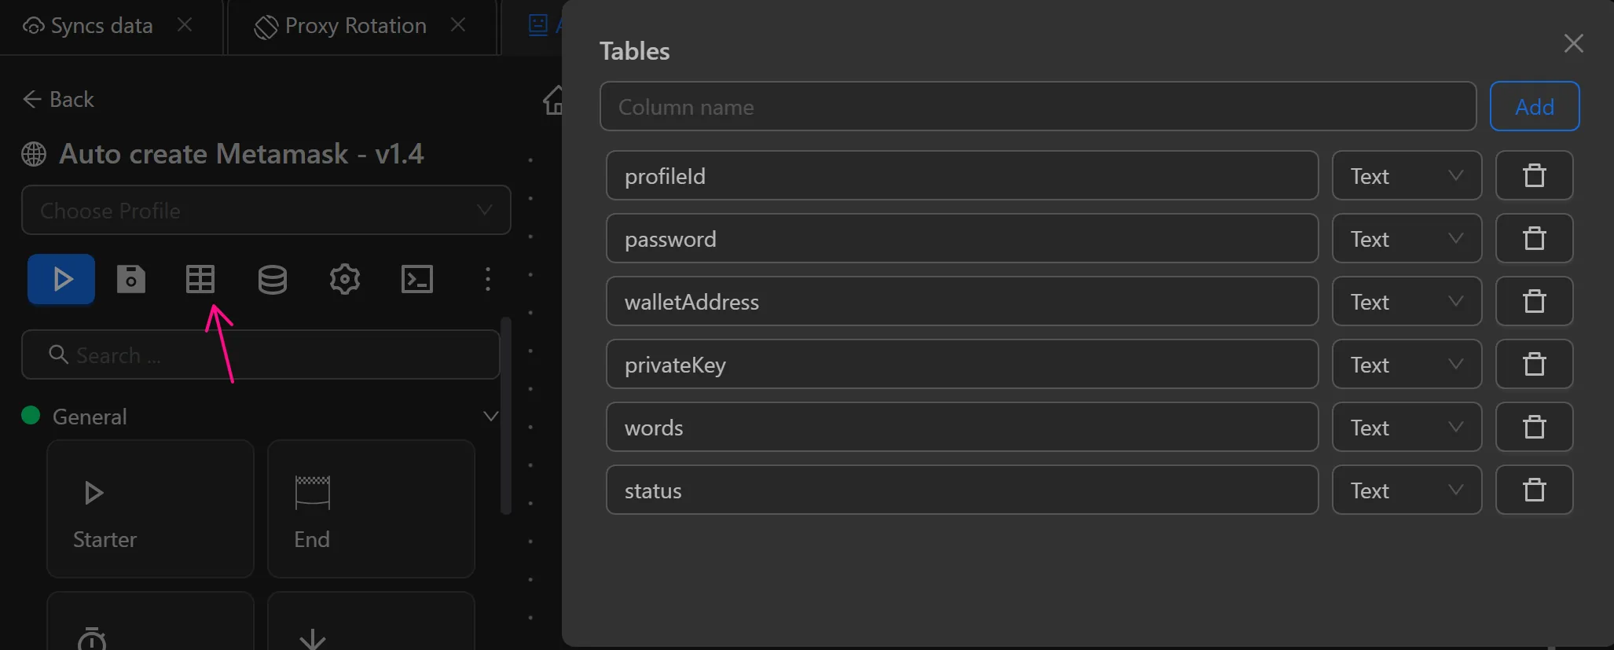This screenshot has height=650, width=1614.
Task: Collapse the General blocks section
Action: click(x=490, y=417)
